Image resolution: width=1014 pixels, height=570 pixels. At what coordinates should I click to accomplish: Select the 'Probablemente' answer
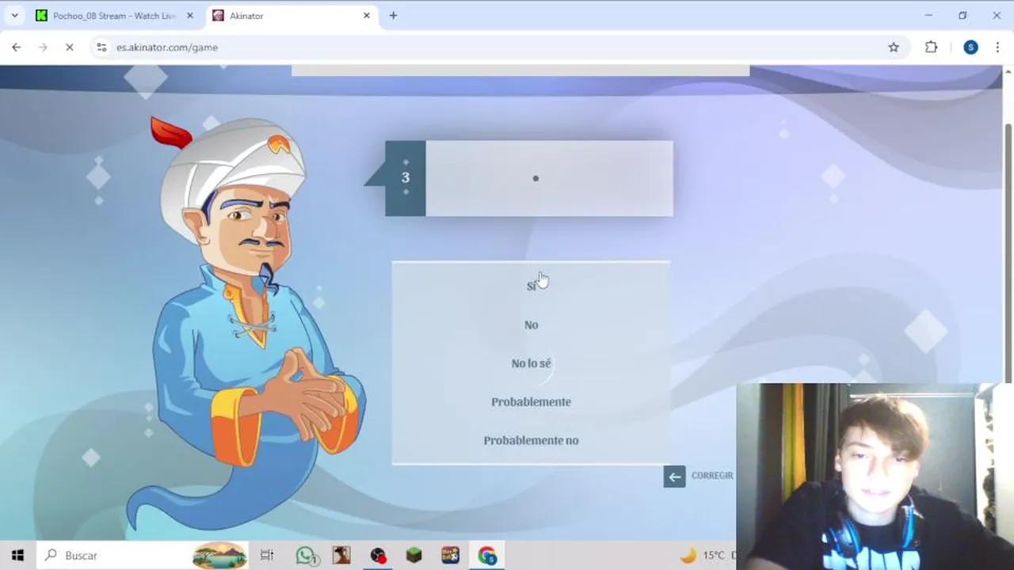(531, 401)
